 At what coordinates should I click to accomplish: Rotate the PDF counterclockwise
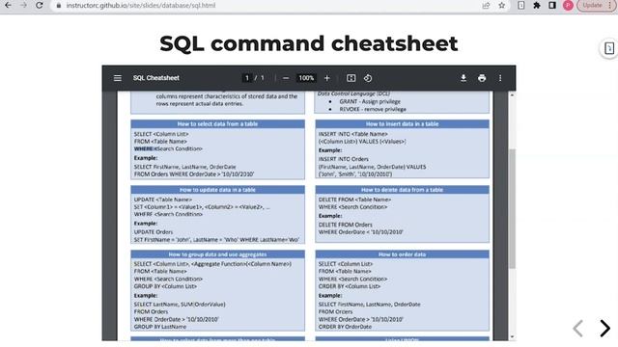368,78
